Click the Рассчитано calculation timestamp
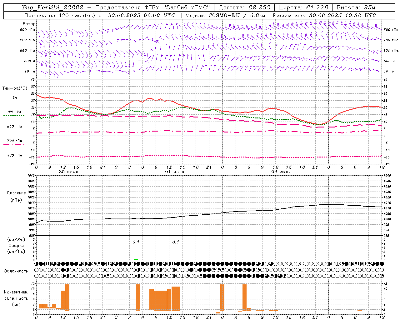Screen dimensions: 400x320 pyautogui.click(x=324, y=15)
